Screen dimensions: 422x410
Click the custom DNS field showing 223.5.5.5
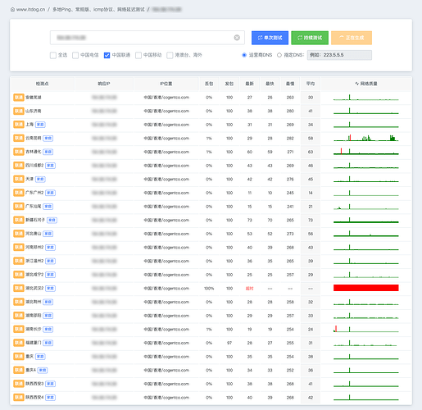pos(339,55)
